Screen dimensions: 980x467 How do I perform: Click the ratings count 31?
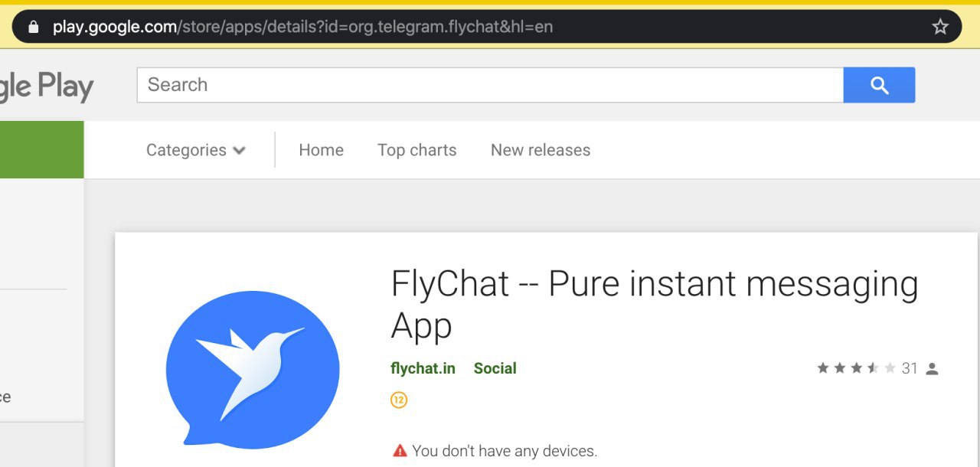pos(910,368)
